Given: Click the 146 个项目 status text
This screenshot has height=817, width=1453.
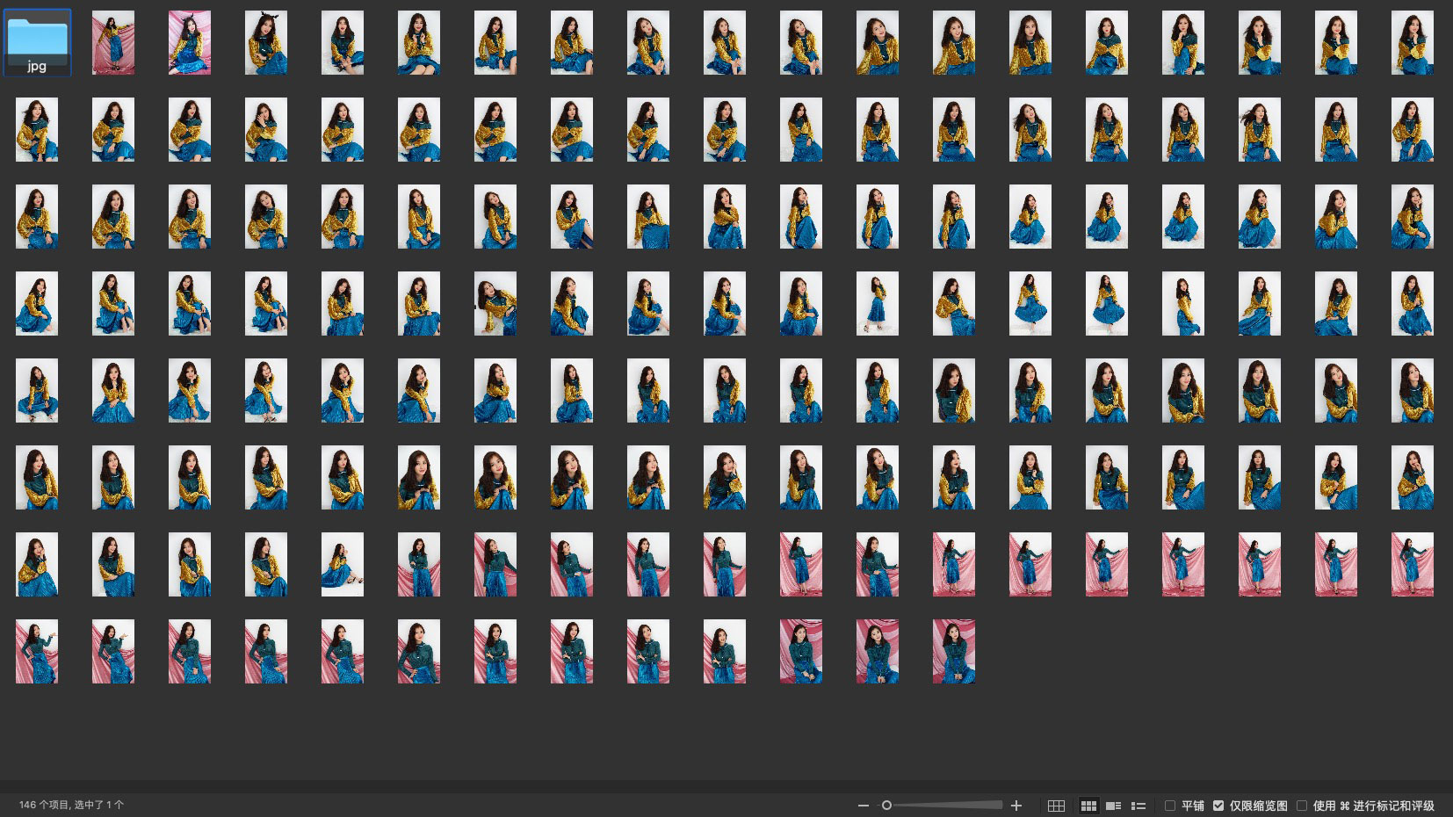Looking at the screenshot, I should [x=71, y=805].
